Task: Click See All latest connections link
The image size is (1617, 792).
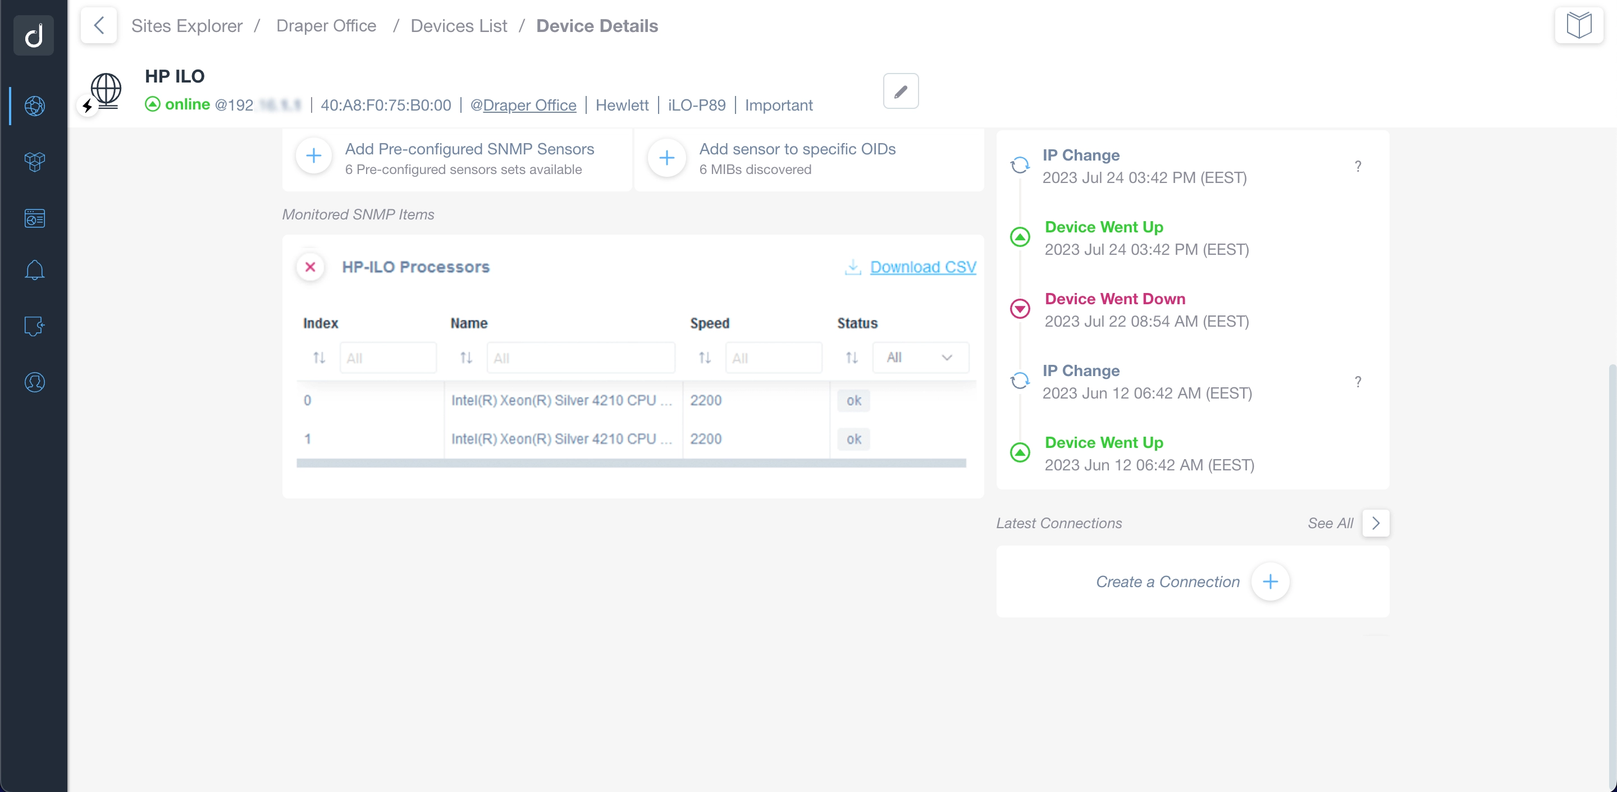Action: point(1331,523)
